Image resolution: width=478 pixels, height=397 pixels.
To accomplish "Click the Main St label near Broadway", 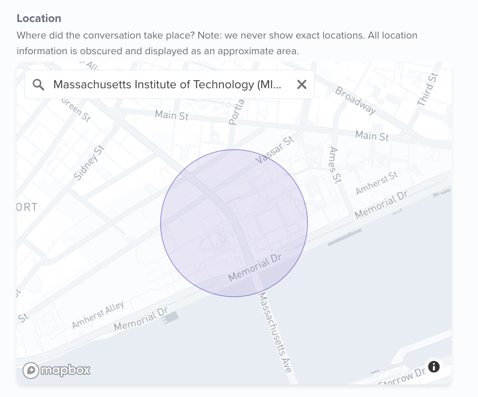I will tap(372, 136).
